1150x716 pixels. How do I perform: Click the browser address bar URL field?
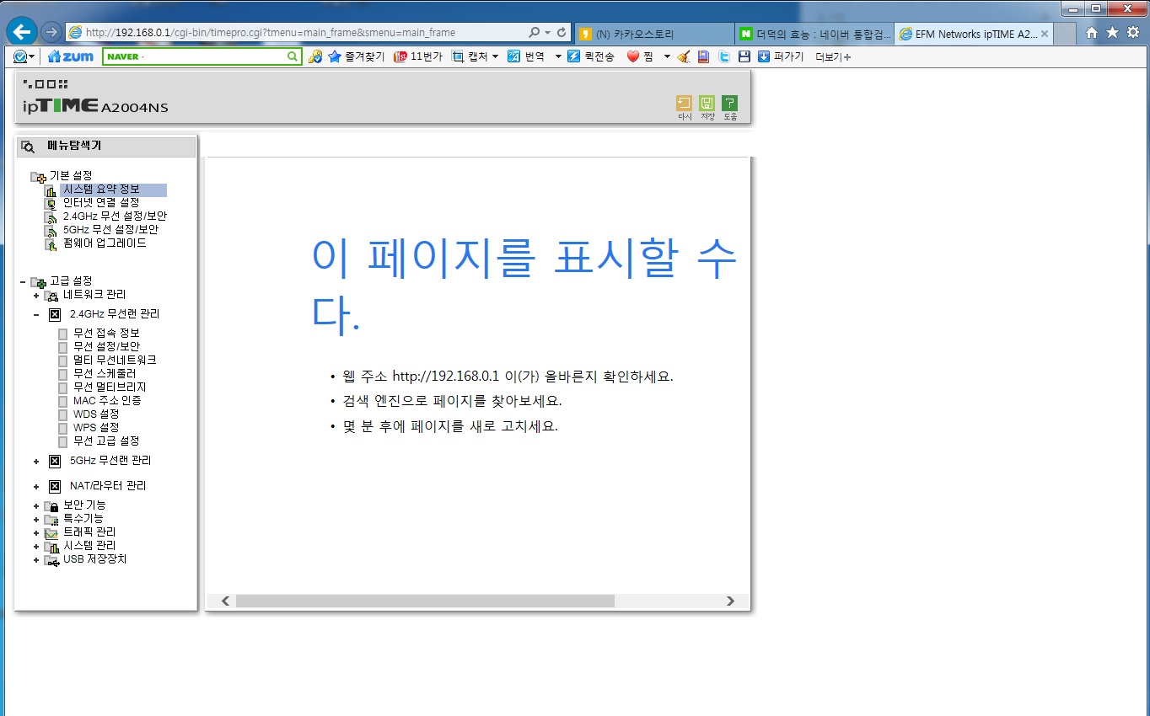coord(295,33)
